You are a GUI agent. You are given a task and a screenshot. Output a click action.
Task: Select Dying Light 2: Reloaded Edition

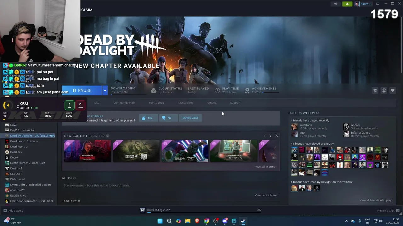[x=30, y=185]
